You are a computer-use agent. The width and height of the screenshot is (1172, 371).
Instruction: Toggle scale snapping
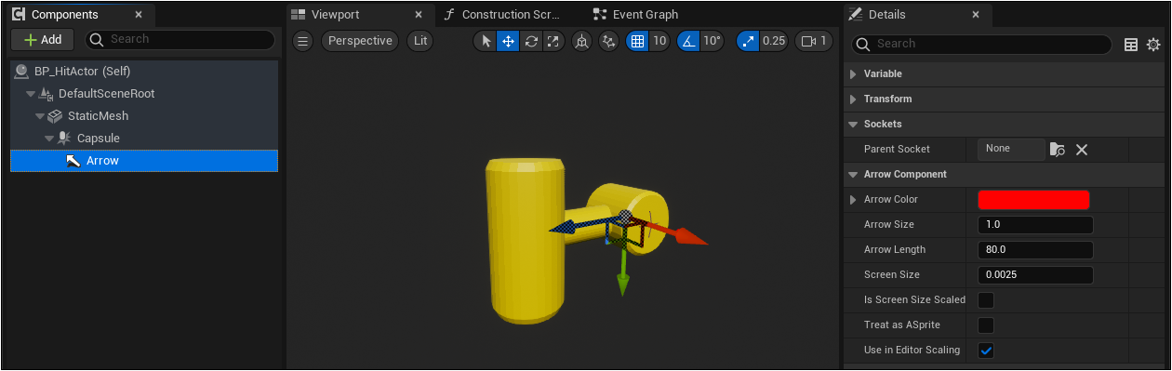[x=748, y=41]
